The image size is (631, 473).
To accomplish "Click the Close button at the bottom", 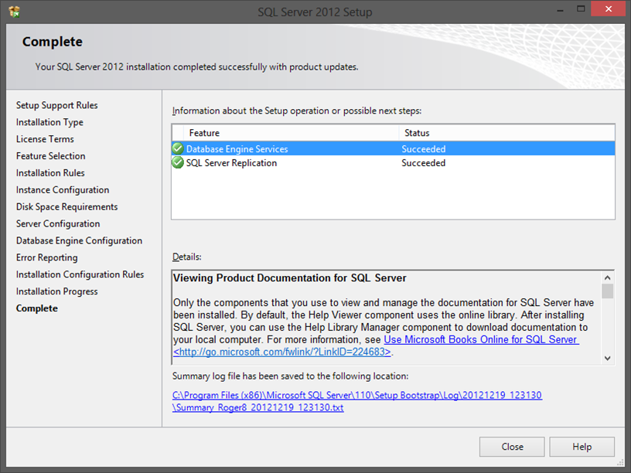I will [x=512, y=447].
